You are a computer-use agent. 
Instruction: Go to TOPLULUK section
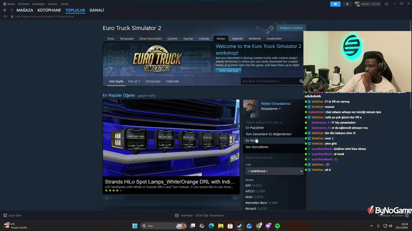pyautogui.click(x=75, y=10)
